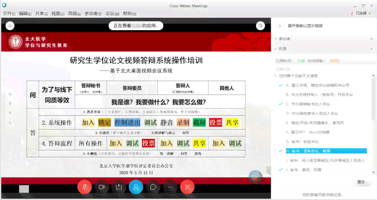Start video with the camera button

[102, 187]
